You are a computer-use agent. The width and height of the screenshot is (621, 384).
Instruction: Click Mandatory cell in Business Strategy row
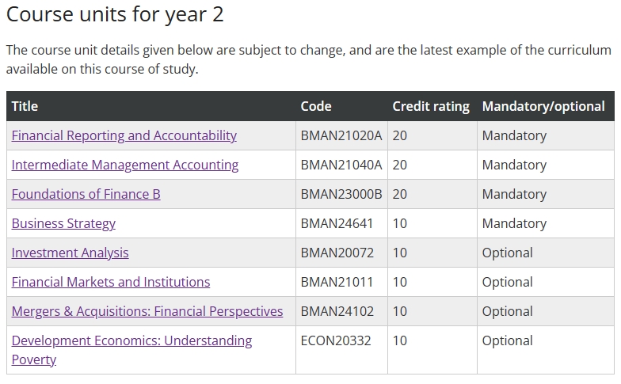coord(546,223)
